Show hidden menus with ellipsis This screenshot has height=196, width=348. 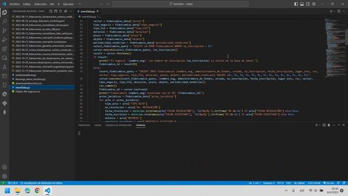[80, 4]
